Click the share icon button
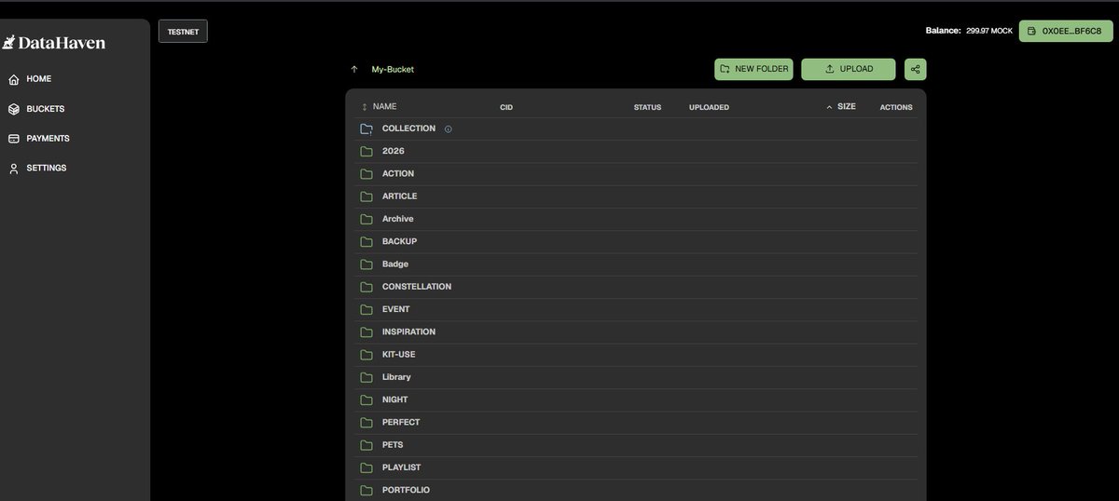The height and width of the screenshot is (501, 1119). (x=916, y=69)
